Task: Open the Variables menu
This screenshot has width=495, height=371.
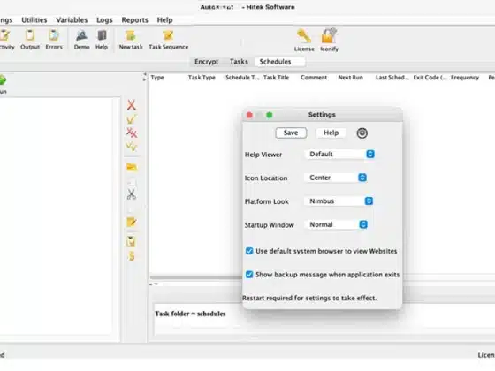Action: click(x=72, y=19)
